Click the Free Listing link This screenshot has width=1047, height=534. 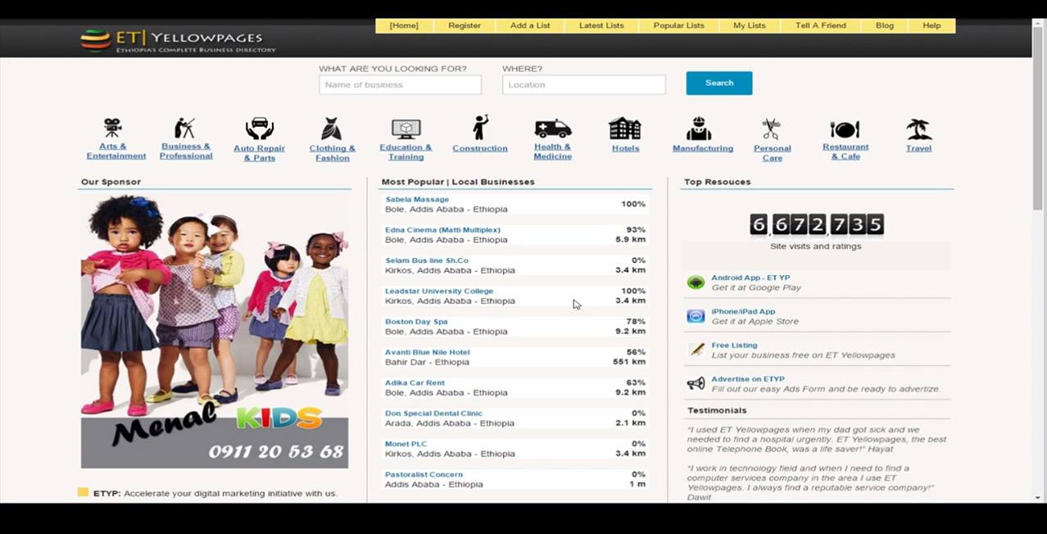click(x=734, y=346)
